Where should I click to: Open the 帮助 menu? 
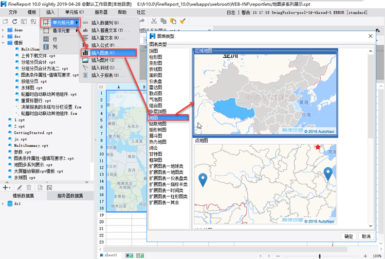(122, 12)
